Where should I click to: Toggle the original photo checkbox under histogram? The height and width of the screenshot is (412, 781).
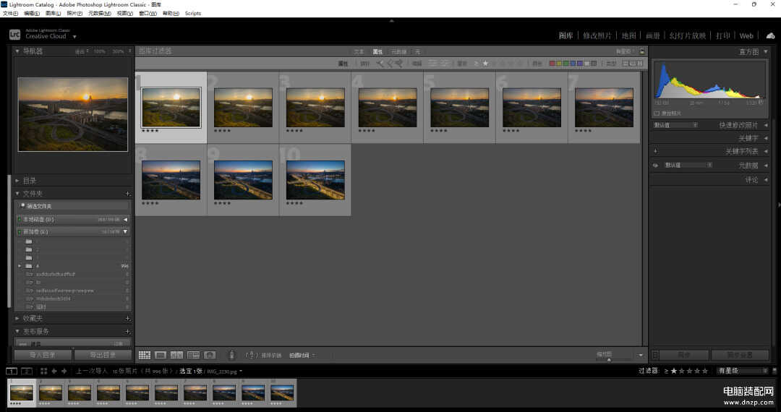coord(657,113)
